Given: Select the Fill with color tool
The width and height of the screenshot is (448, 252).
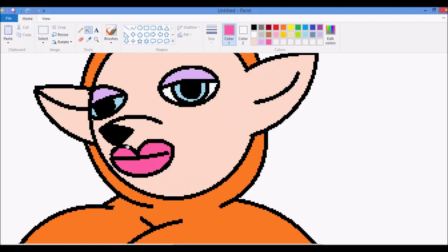Looking at the screenshot, I should click(89, 30).
